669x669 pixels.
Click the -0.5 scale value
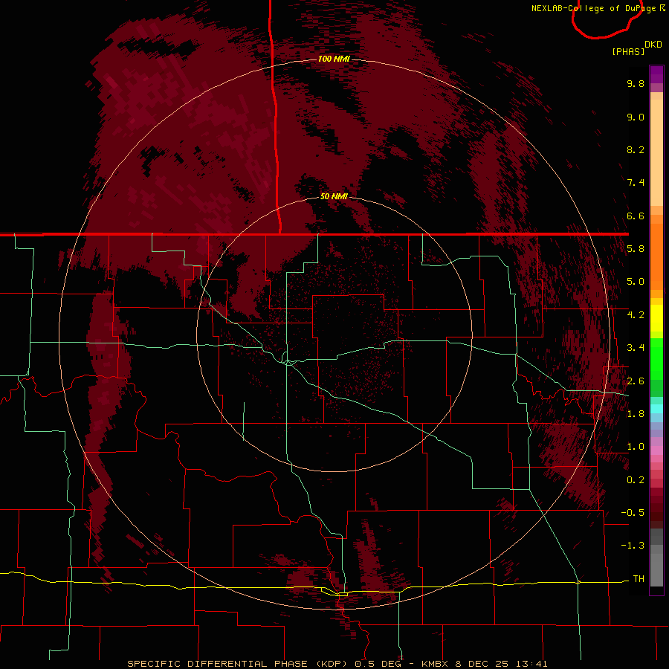coord(633,513)
